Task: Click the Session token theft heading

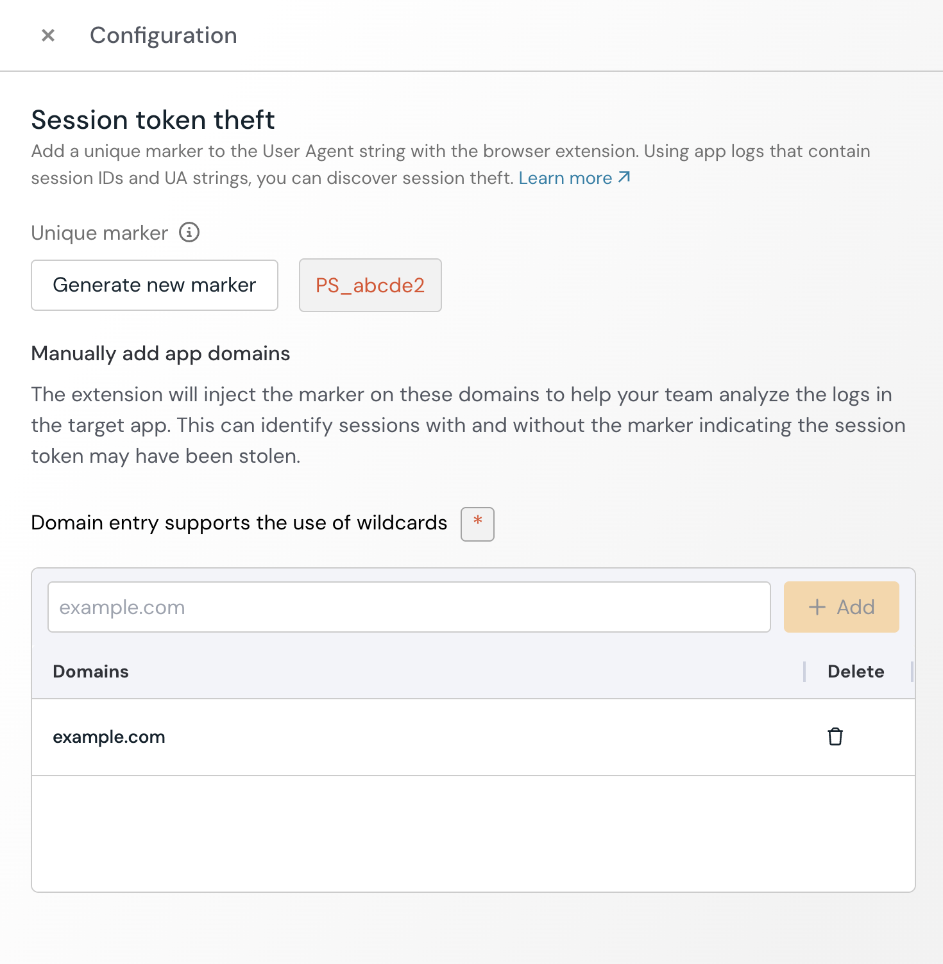Action: tap(153, 120)
